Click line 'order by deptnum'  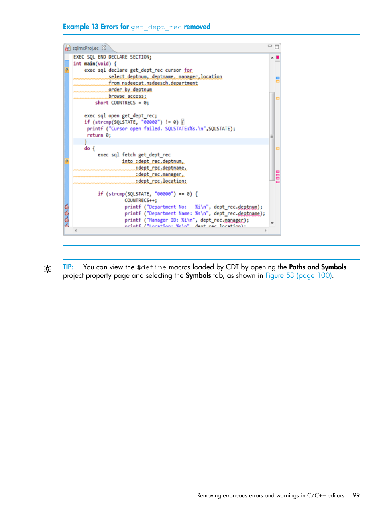[x=130, y=90]
